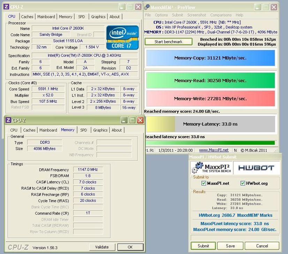Cancel the HWbot Submit dialog
Image resolution: width=288 pixels, height=254 pixels.
point(262,246)
